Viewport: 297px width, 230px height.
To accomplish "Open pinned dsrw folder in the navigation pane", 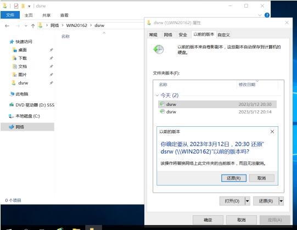I will point(23,83).
